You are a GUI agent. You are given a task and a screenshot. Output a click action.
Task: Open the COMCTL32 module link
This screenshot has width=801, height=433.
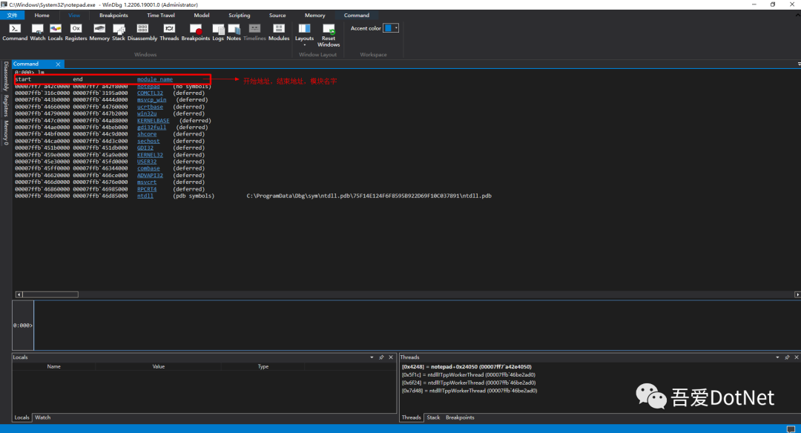coord(150,93)
